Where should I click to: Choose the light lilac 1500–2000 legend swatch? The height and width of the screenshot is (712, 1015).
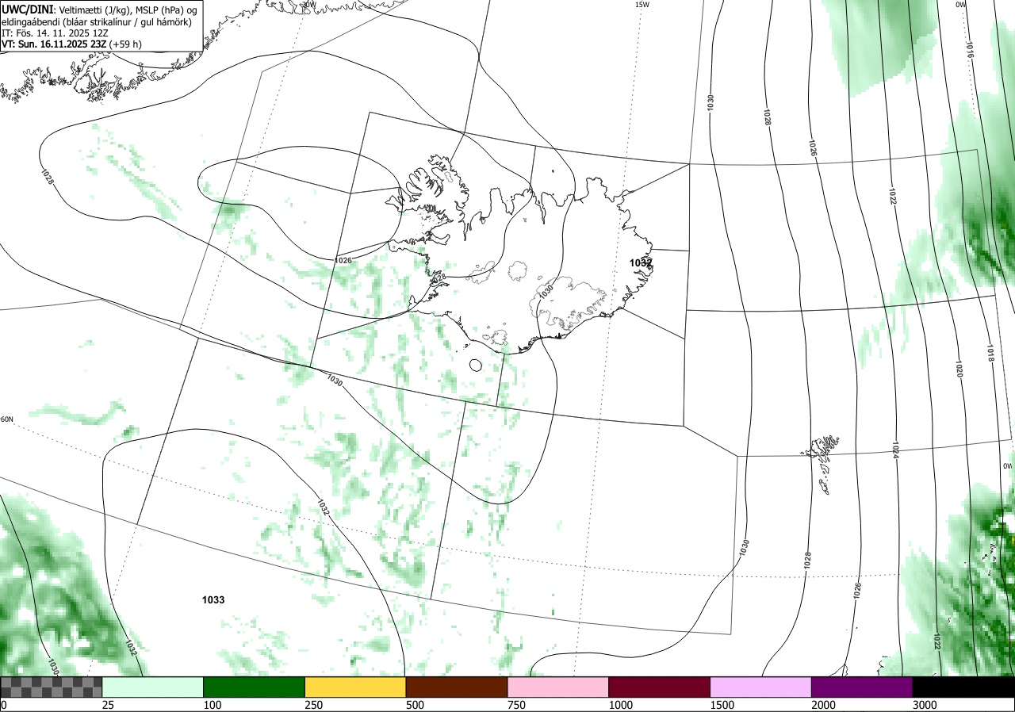click(x=761, y=687)
